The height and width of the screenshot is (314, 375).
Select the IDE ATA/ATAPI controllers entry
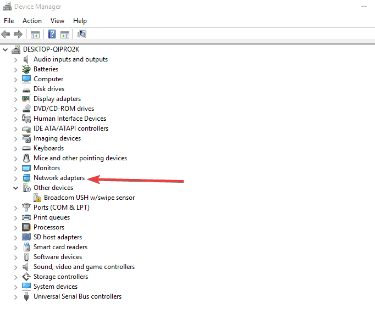pyautogui.click(x=70, y=128)
